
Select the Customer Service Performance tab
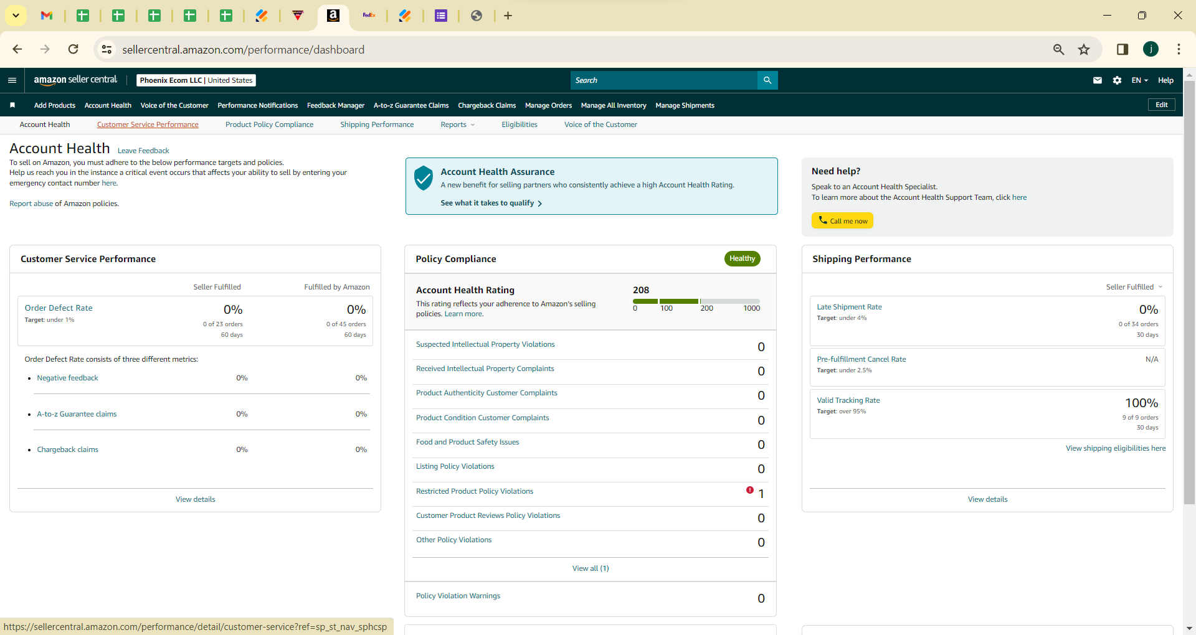[x=148, y=125]
